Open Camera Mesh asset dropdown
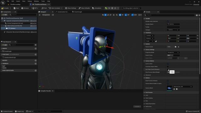This screenshot has height=113, width=201. click(x=183, y=87)
